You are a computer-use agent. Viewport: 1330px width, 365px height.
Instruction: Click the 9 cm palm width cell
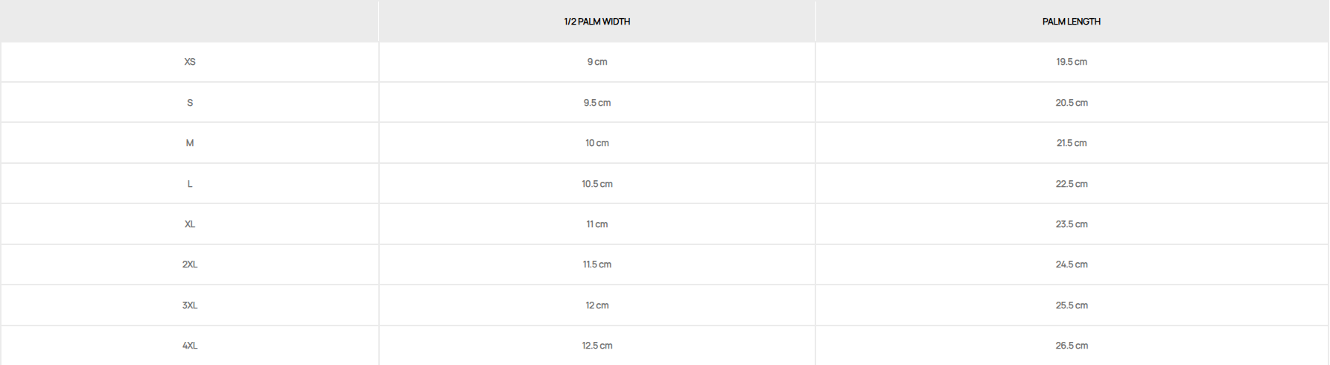pyautogui.click(x=596, y=62)
